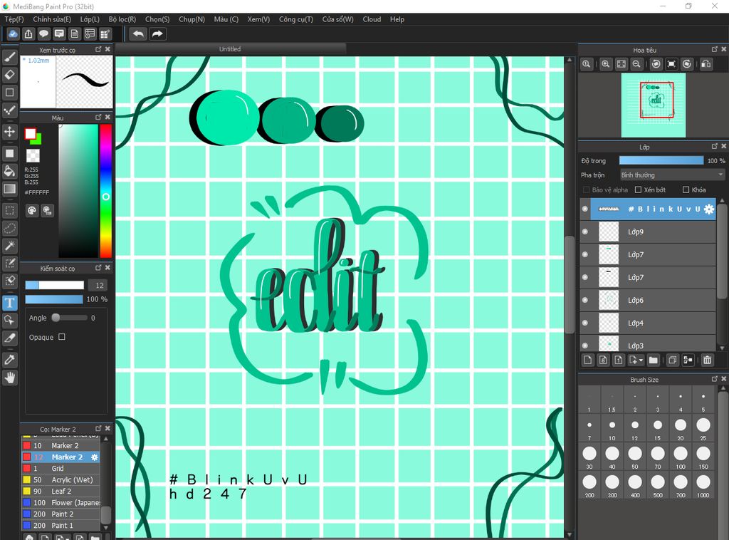Image resolution: width=729 pixels, height=540 pixels.
Task: Select the Leaf 2 brush
Action: tap(61, 491)
